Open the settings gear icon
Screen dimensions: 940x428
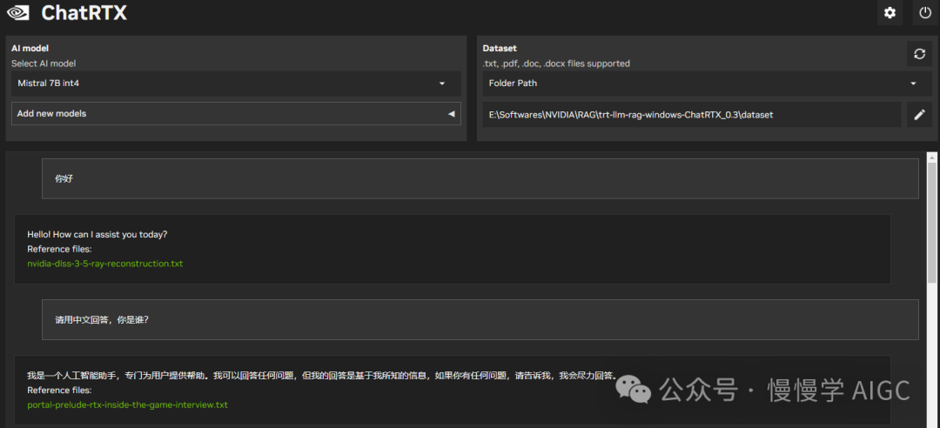tap(890, 13)
